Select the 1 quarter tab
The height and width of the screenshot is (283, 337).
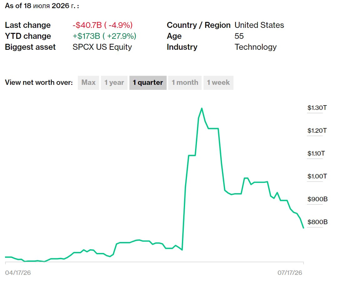point(148,83)
